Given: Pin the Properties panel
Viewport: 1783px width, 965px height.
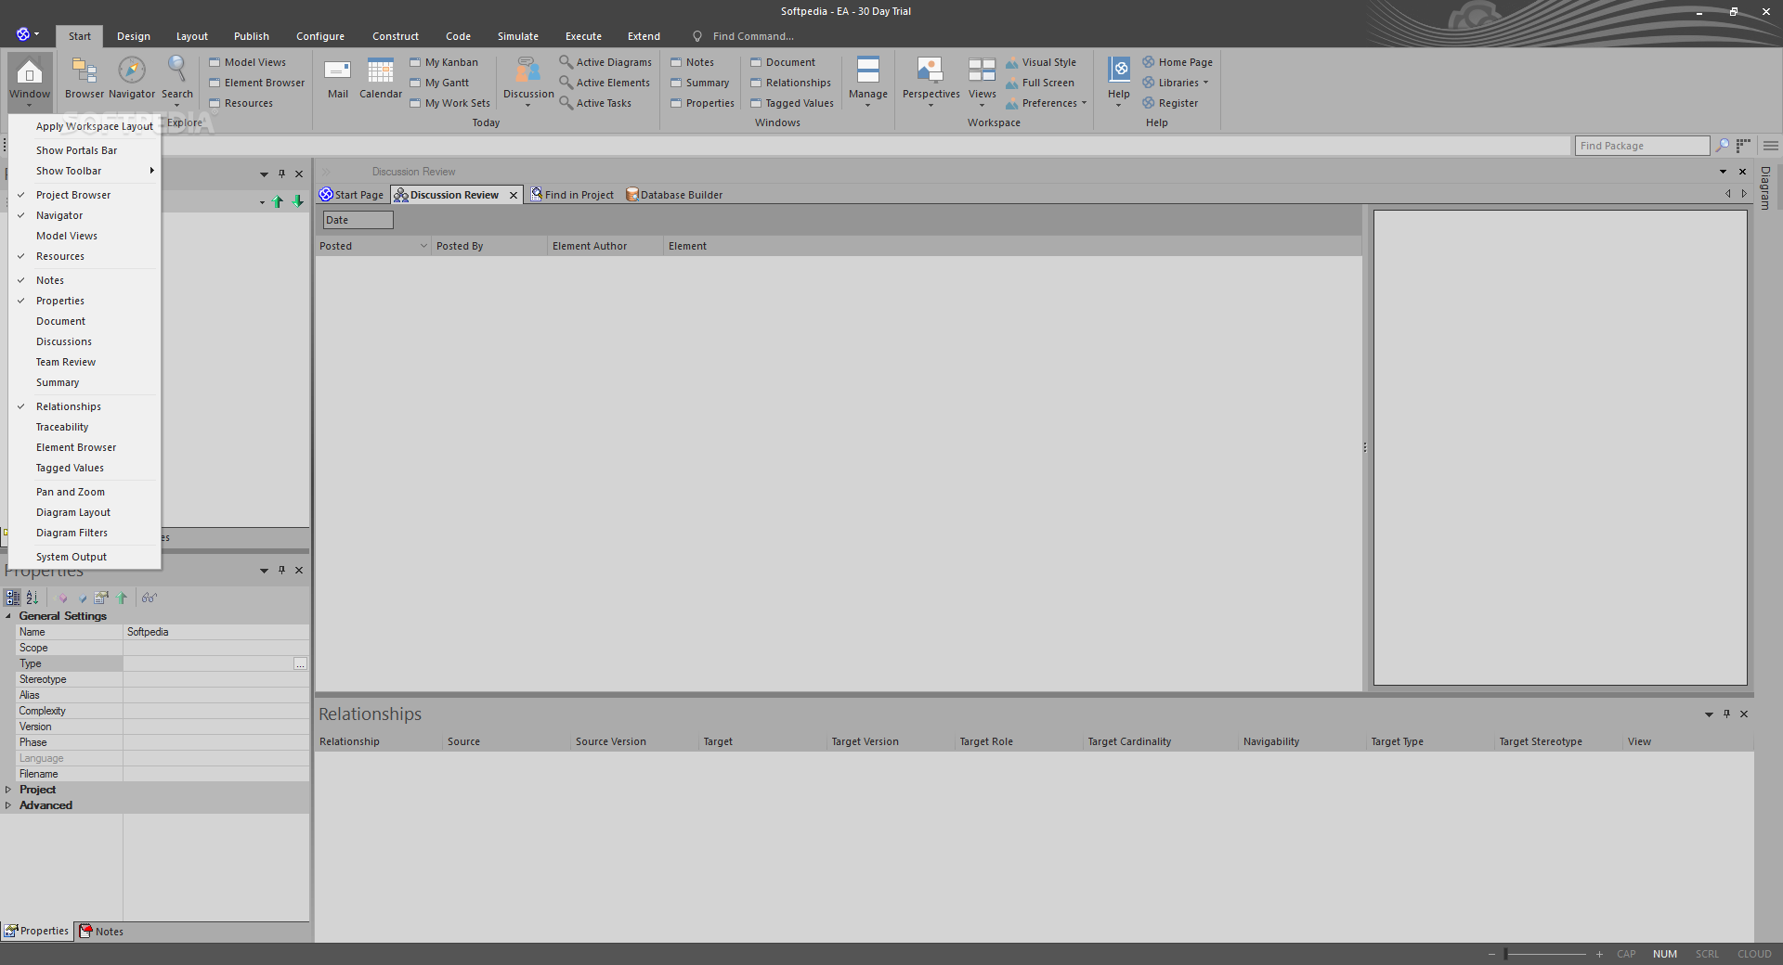Looking at the screenshot, I should point(281,570).
